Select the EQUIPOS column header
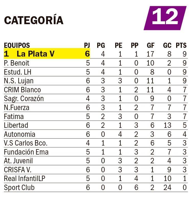This screenshot has width=192, height=198. tap(17, 46)
